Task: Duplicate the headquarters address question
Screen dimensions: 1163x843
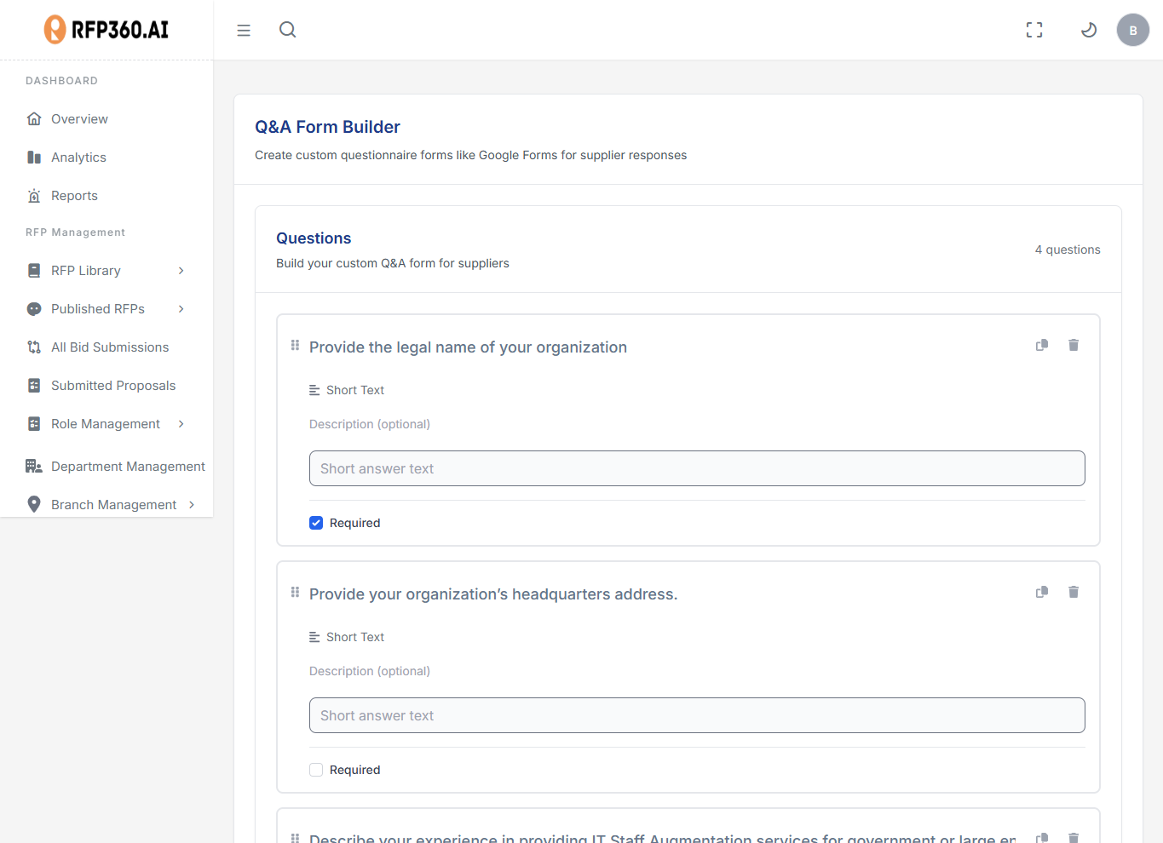Action: [x=1041, y=592]
